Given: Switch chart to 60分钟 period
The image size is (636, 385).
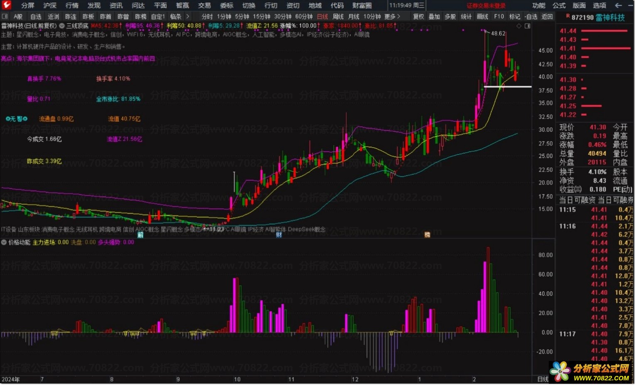Looking at the screenshot, I should click(304, 17).
